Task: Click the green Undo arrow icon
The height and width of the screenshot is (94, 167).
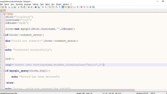Action: point(28,7)
